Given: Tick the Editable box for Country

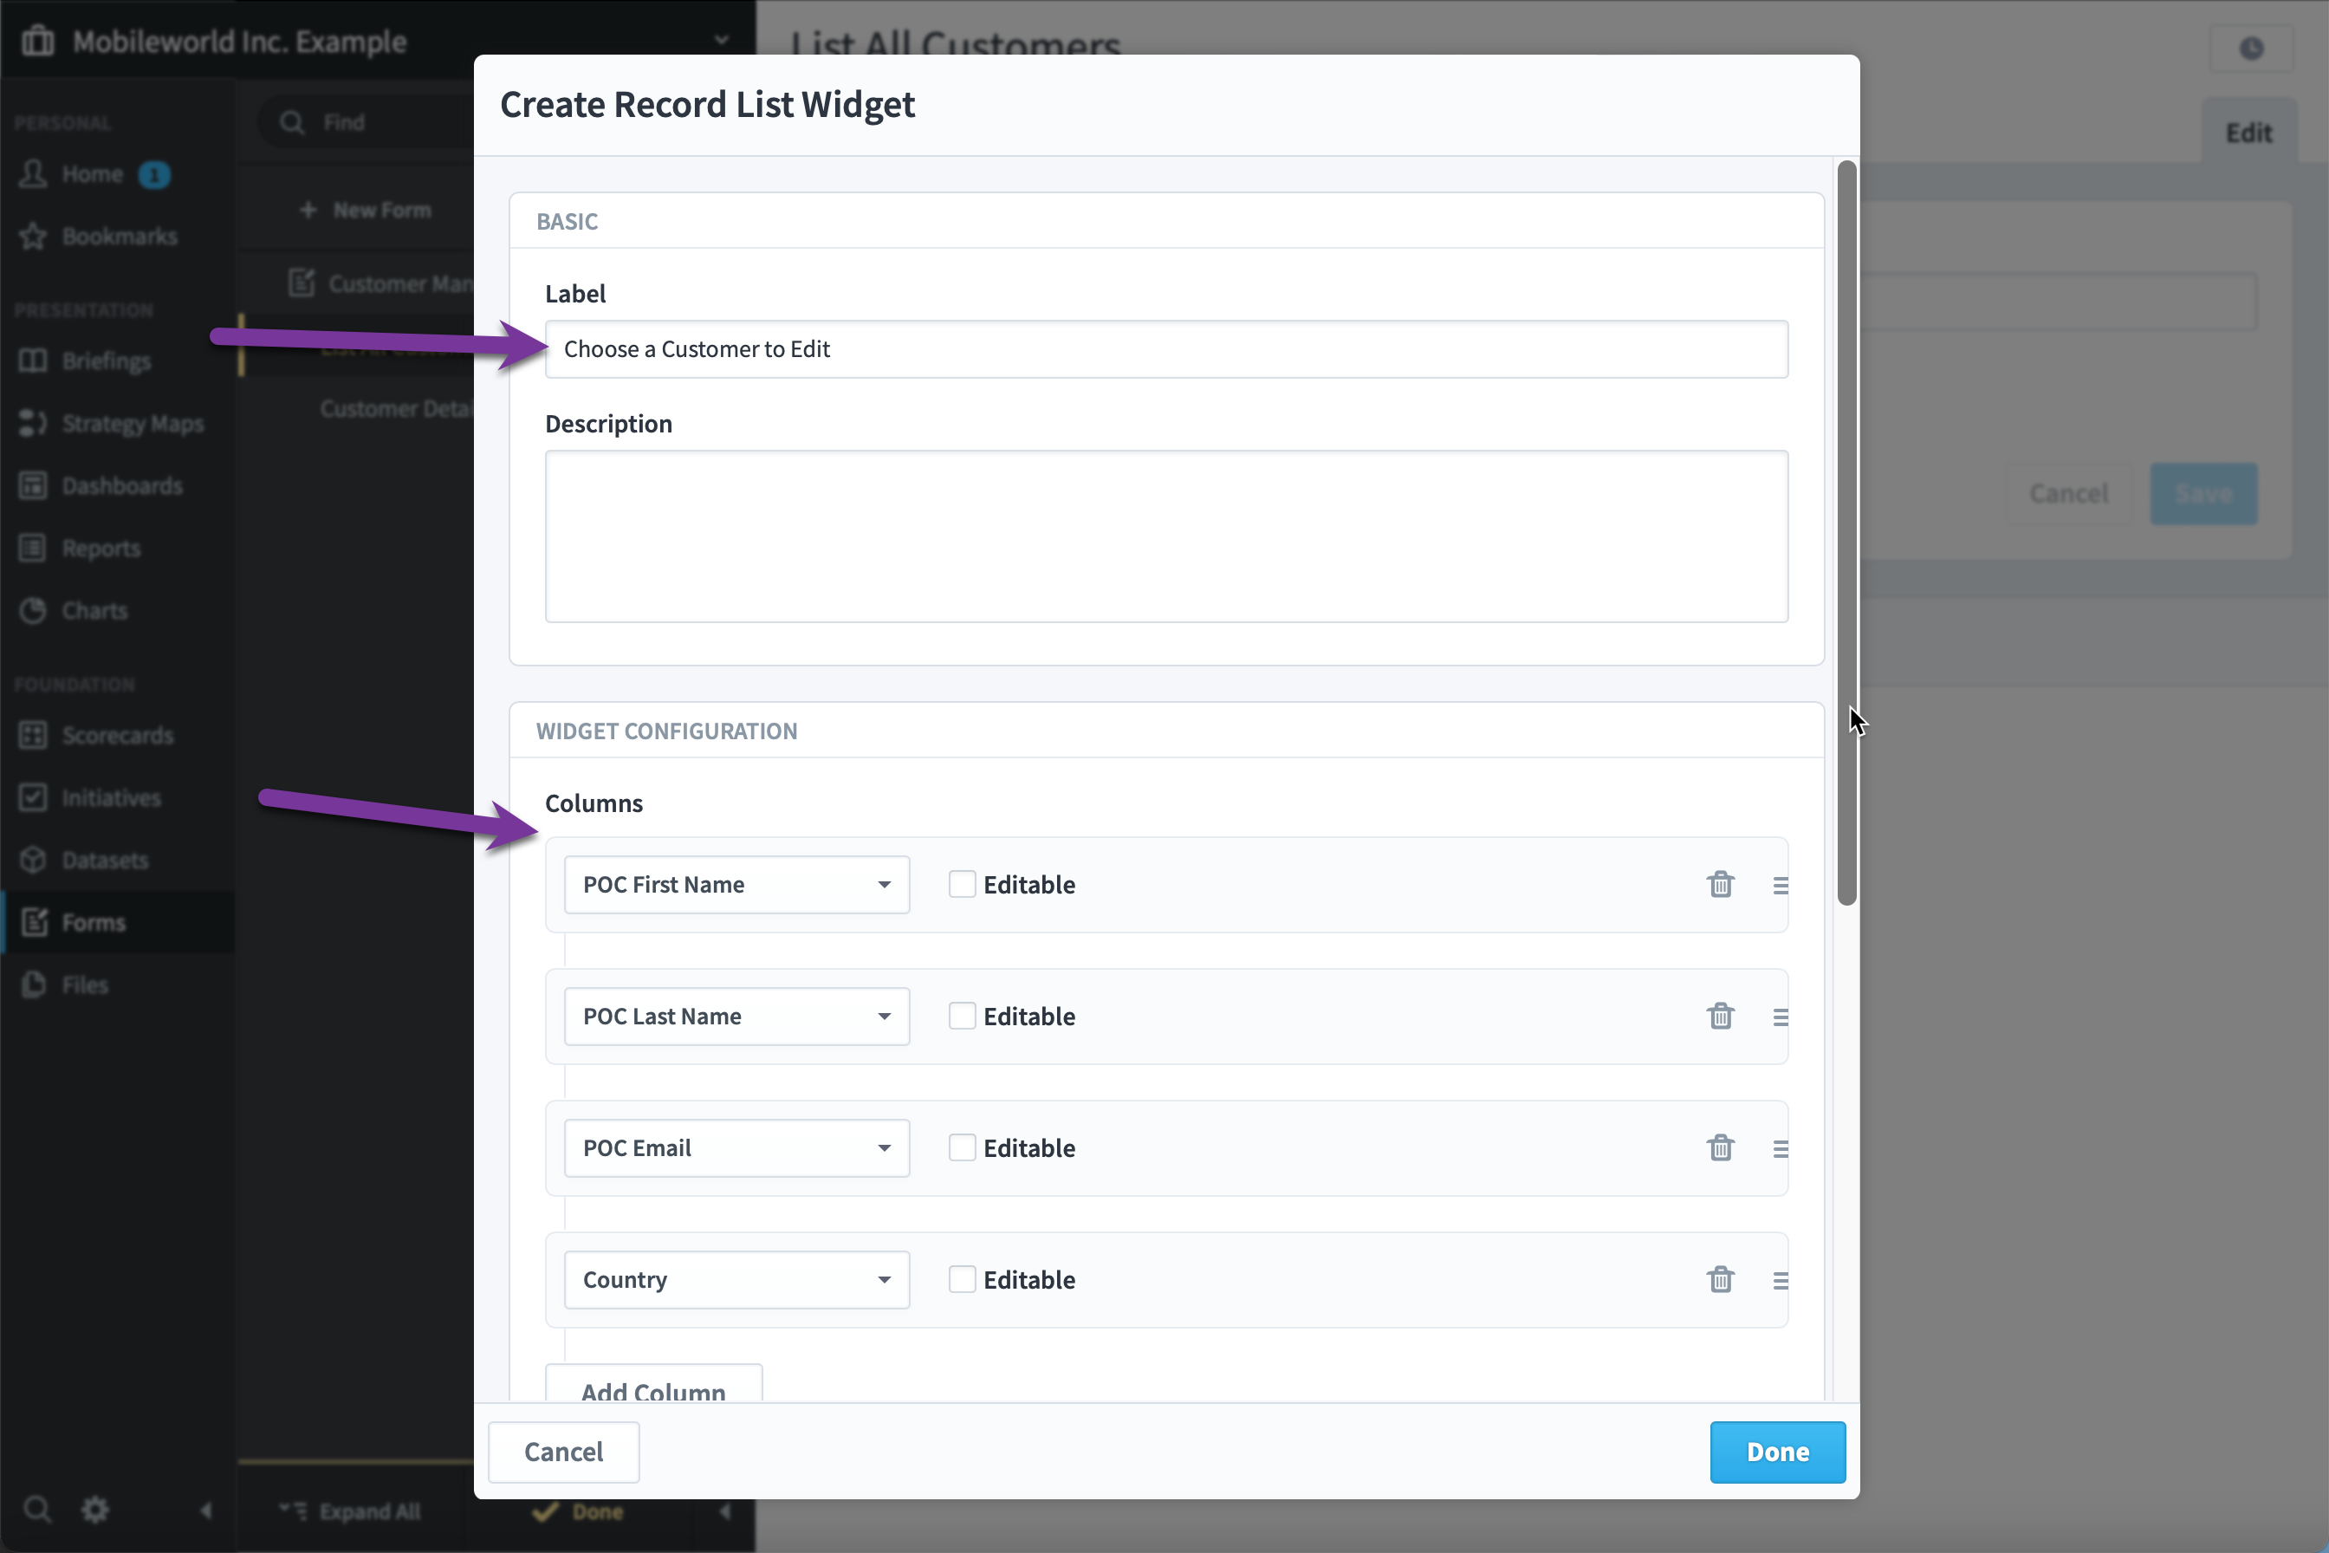Looking at the screenshot, I should pyautogui.click(x=962, y=1280).
